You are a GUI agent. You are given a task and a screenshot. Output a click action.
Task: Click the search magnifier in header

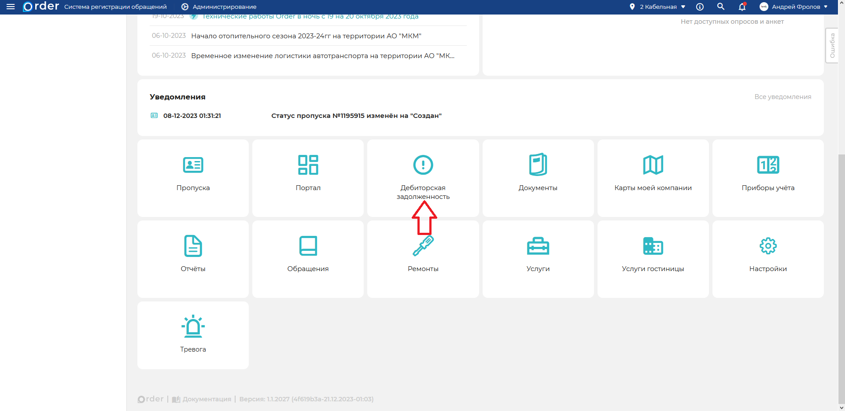tap(721, 7)
